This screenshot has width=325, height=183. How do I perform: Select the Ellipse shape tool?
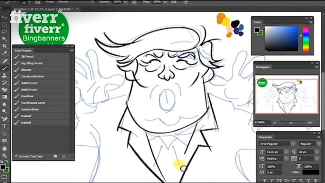pos(4,141)
